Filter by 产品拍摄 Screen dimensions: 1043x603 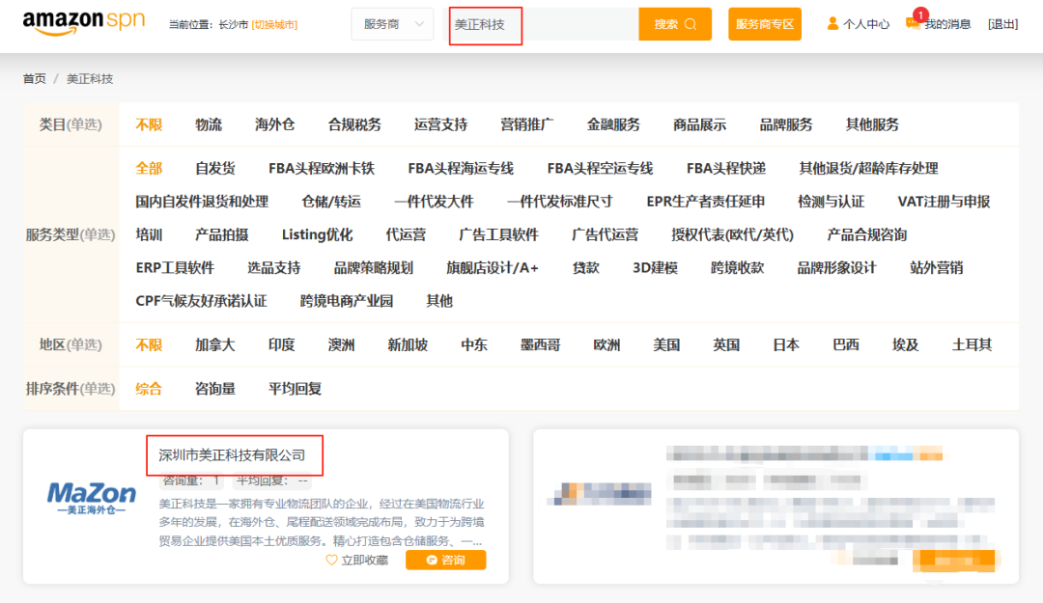click(x=221, y=234)
